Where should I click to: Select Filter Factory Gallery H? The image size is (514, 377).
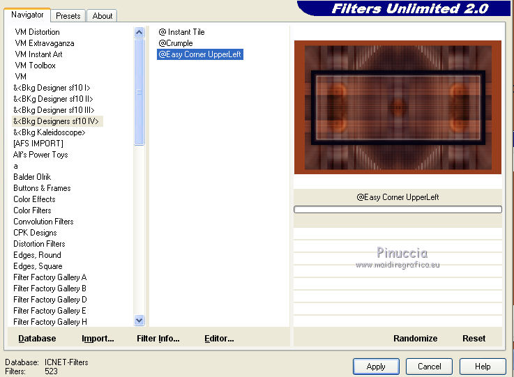(x=50, y=322)
